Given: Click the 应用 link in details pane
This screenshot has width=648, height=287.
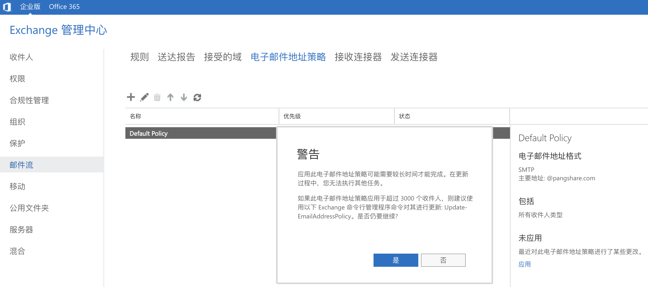Looking at the screenshot, I should click(x=524, y=264).
